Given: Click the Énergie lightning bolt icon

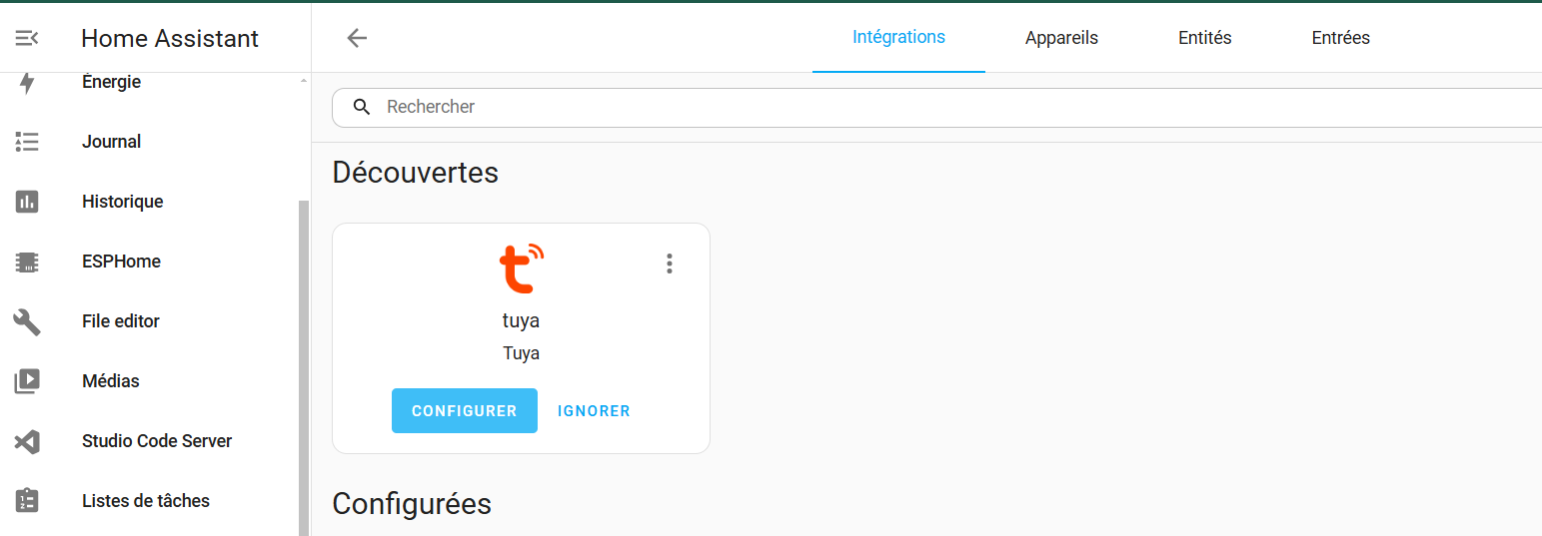Looking at the screenshot, I should [x=27, y=83].
